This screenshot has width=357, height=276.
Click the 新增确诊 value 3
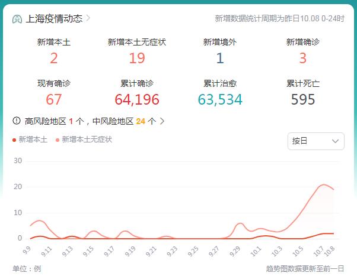coord(303,58)
